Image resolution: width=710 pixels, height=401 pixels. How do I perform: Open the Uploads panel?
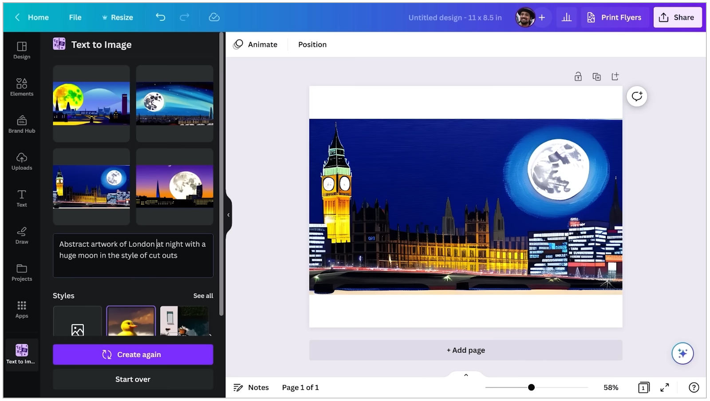21,161
